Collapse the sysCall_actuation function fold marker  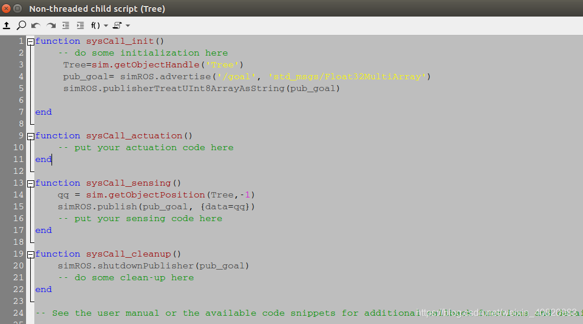tap(31, 137)
